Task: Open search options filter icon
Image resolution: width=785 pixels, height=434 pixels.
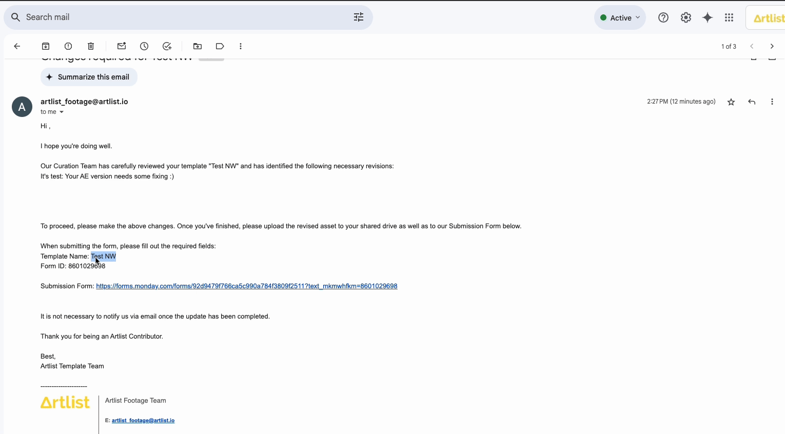Action: [359, 17]
